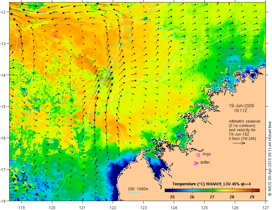The height and width of the screenshot is (210, 272).
Task: Click the '19-Jun 18Z' text line
Action: point(239,134)
